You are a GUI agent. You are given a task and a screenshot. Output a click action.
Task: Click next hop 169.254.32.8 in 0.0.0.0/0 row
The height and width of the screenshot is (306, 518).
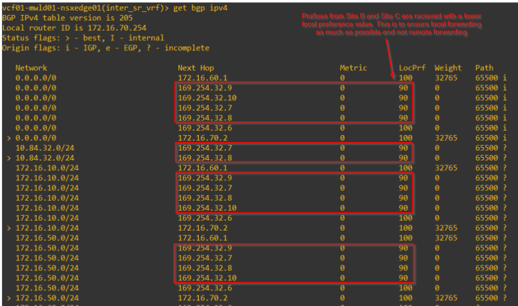(205, 118)
